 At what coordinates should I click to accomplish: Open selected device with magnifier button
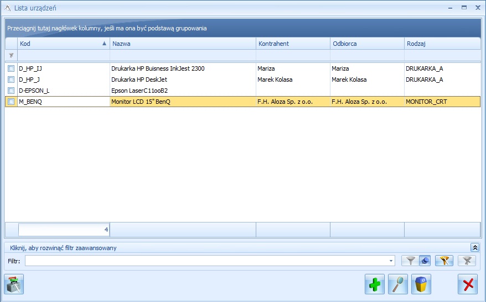click(x=397, y=284)
